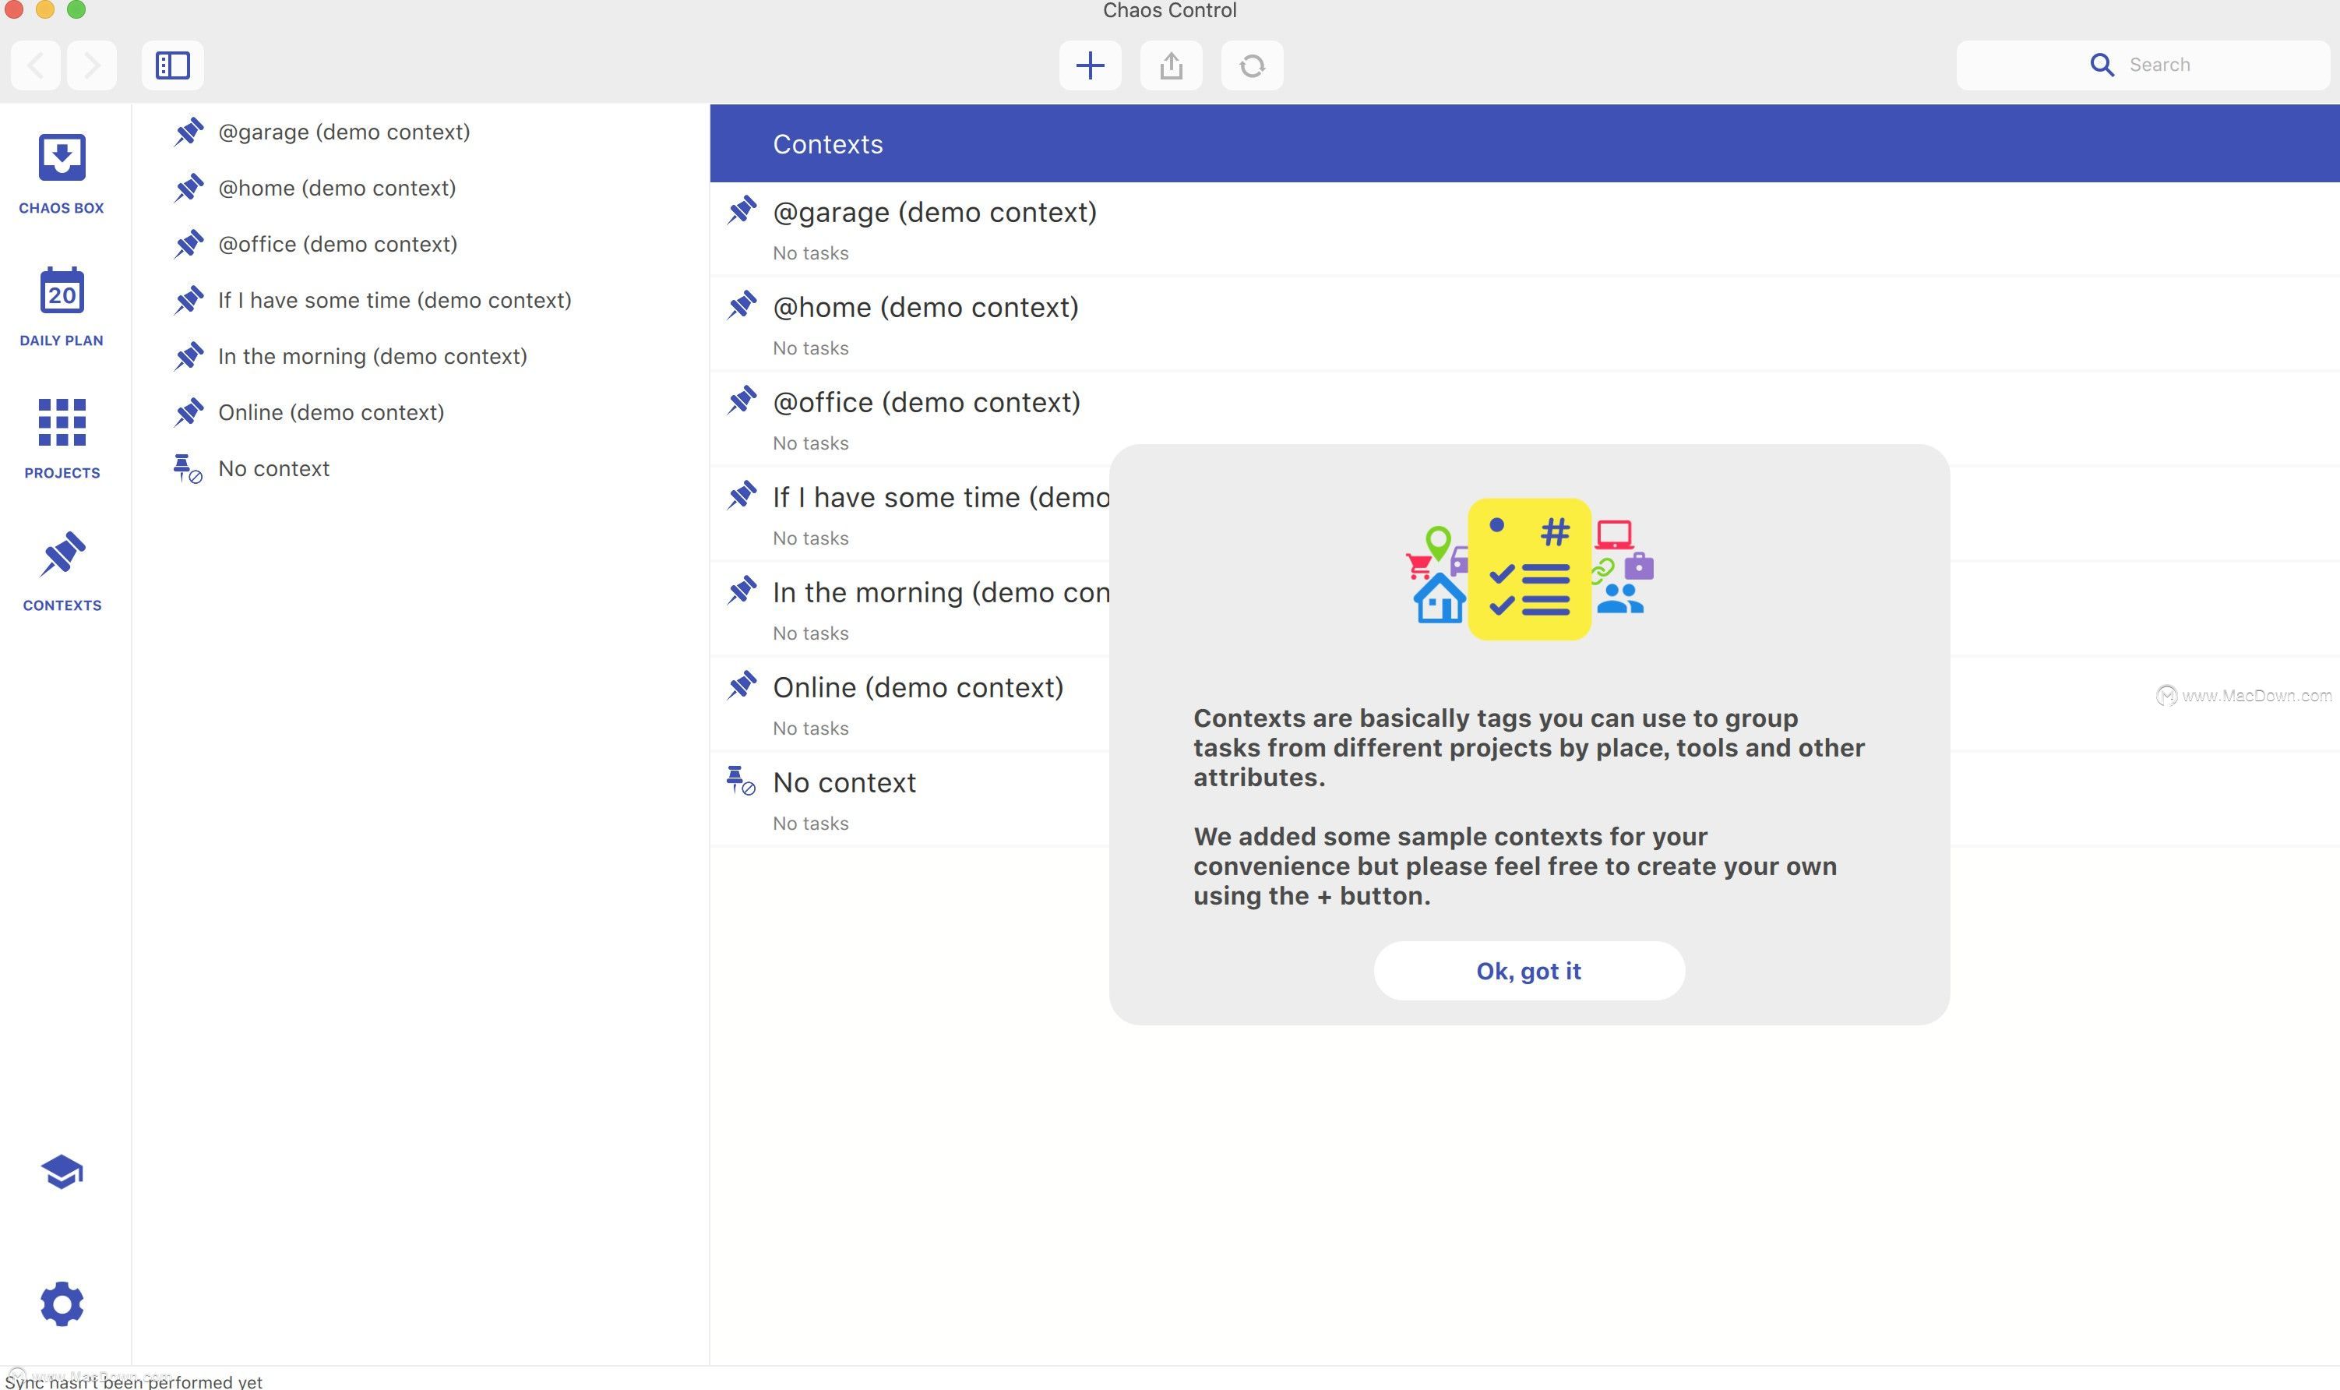The image size is (2340, 1390).
Task: Click the Contexts header title
Action: [828, 144]
